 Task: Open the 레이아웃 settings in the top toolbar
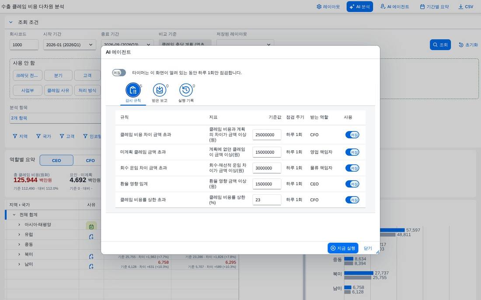328,7
